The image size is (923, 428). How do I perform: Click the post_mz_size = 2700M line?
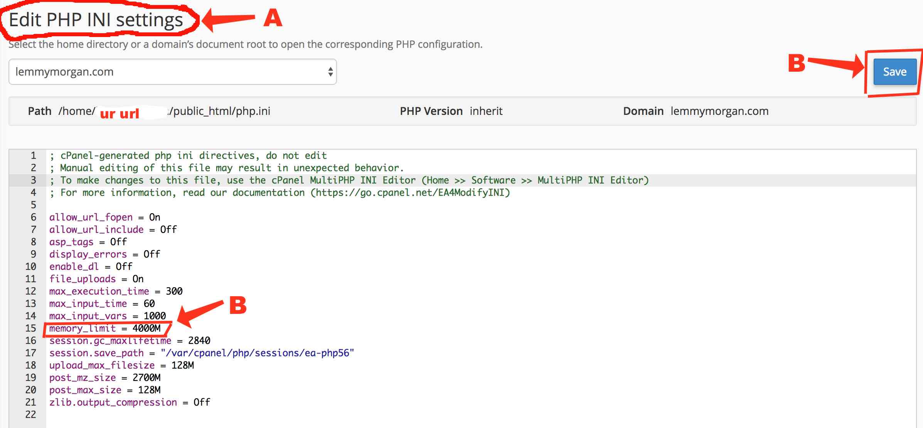click(x=105, y=377)
